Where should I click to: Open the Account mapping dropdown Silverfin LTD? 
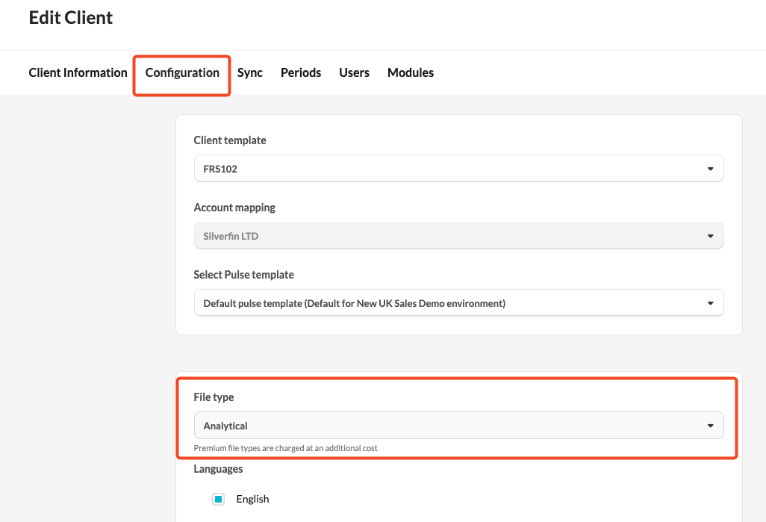click(458, 236)
